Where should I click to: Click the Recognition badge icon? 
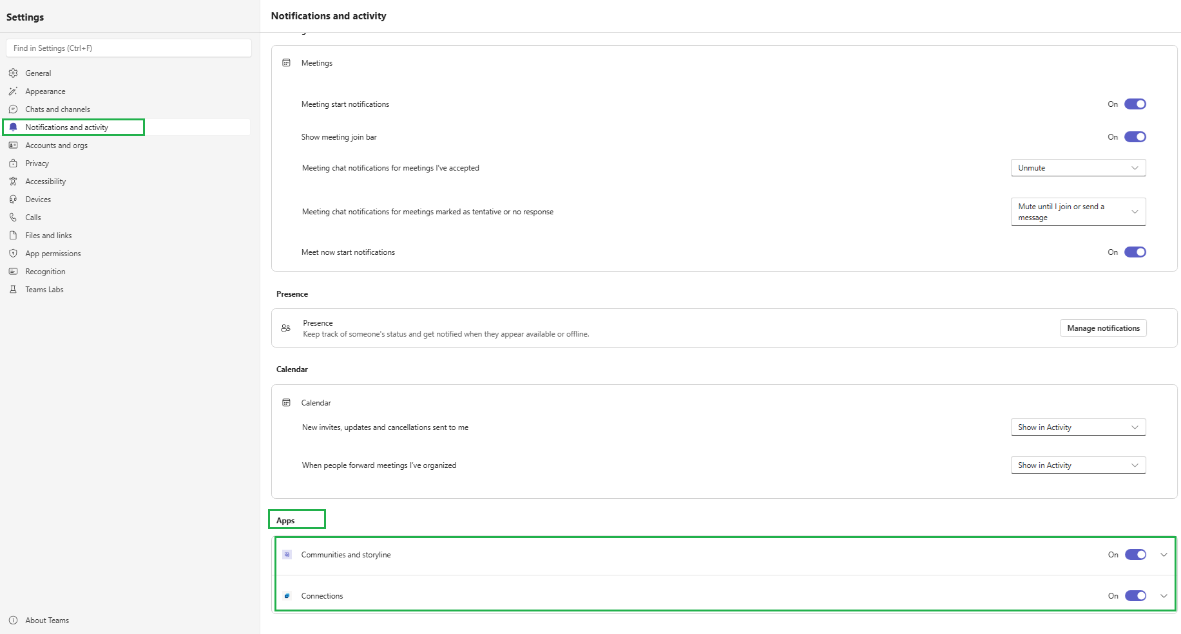pyautogui.click(x=13, y=272)
